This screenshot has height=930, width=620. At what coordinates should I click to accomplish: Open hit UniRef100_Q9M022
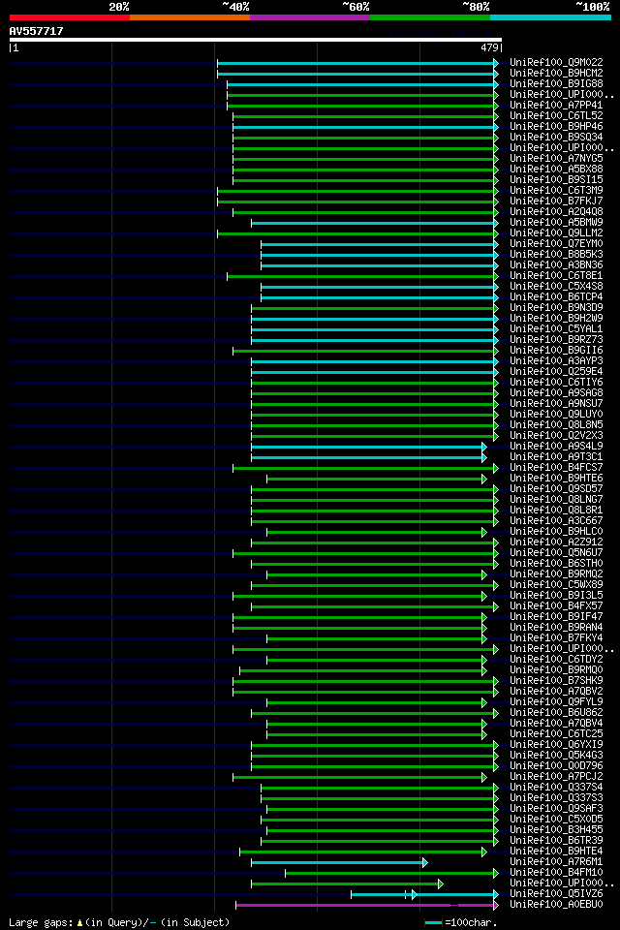click(x=556, y=62)
